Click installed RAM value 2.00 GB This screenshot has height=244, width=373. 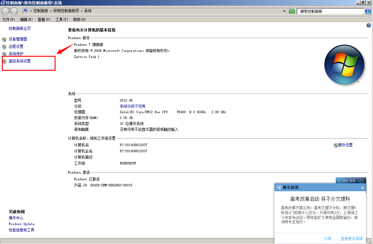pyautogui.click(x=126, y=118)
